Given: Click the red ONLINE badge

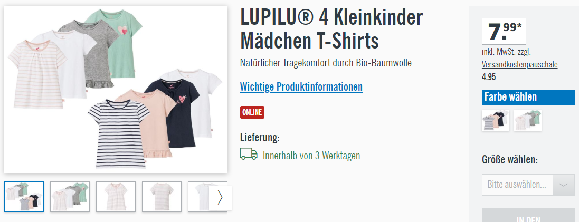Looking at the screenshot, I should pyautogui.click(x=252, y=112).
